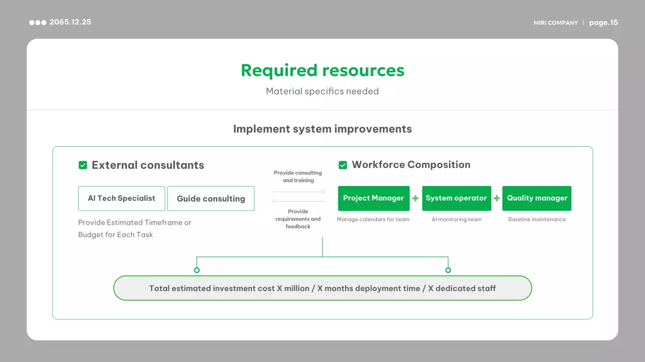645x362 pixels.
Task: Click the page.15 indicator
Action: click(603, 23)
